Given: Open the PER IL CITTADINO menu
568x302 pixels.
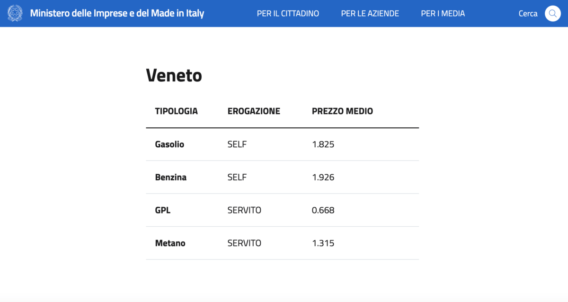Looking at the screenshot, I should pos(288,14).
